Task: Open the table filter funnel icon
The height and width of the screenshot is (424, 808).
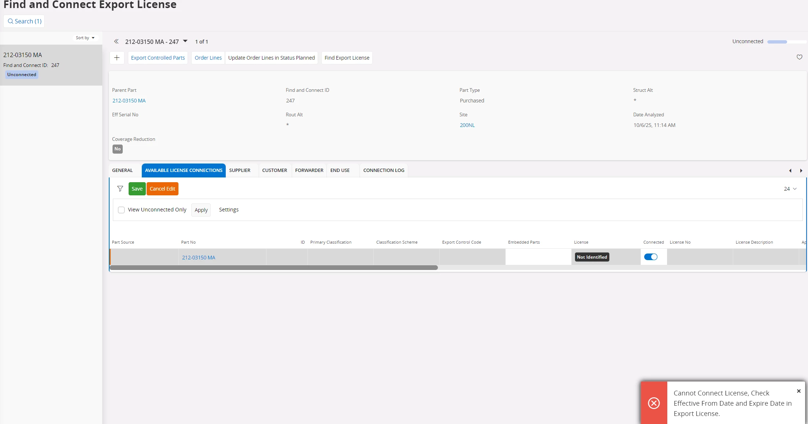Action: coord(120,189)
